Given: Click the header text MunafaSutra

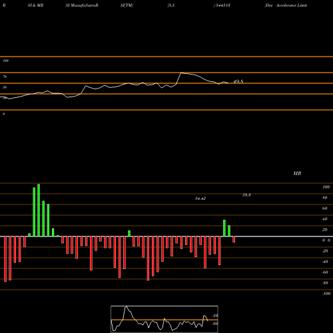Looking at the screenshot, I should pyautogui.click(x=83, y=5).
